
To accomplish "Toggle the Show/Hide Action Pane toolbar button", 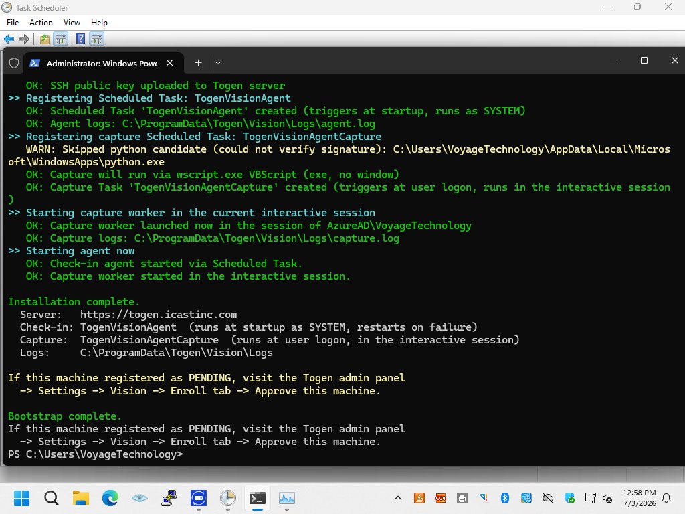I will [97, 39].
